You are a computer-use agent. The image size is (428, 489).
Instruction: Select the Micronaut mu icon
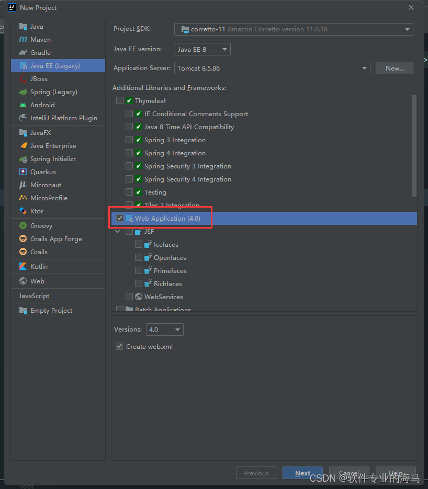(x=23, y=185)
